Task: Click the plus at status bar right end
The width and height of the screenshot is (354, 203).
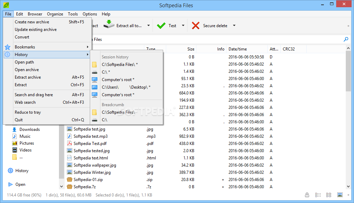Action: [x=348, y=195]
